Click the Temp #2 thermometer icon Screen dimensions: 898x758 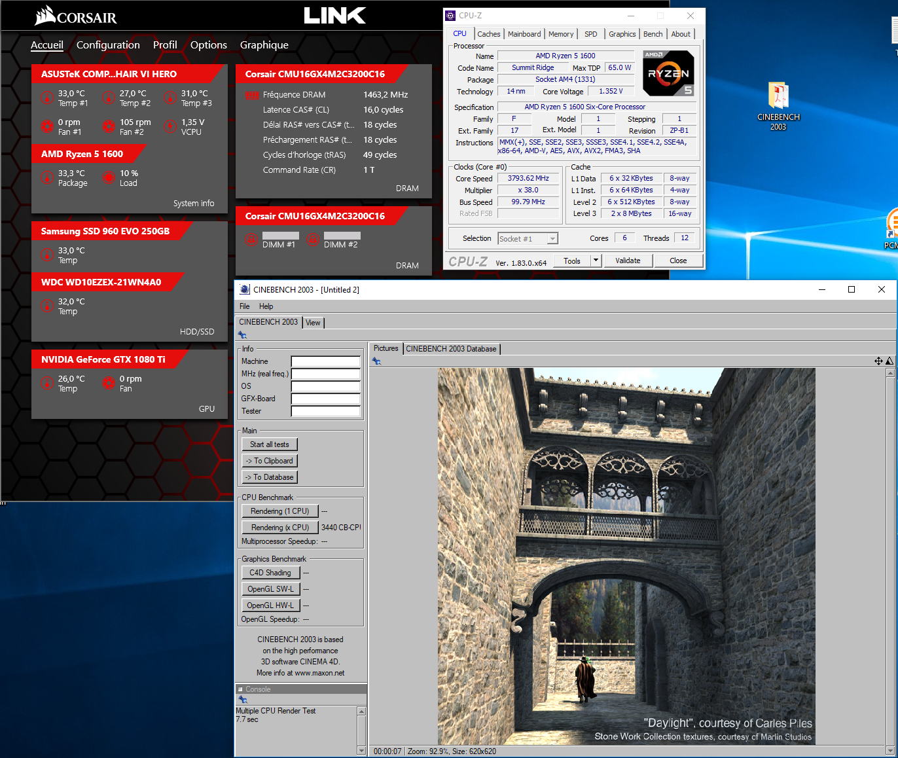(109, 98)
